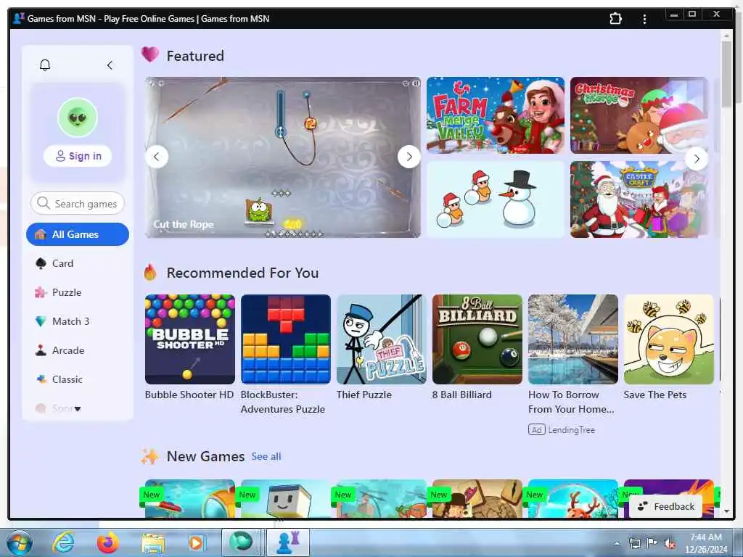Open the three-dot menu in title bar
The image size is (743, 557).
pos(644,19)
